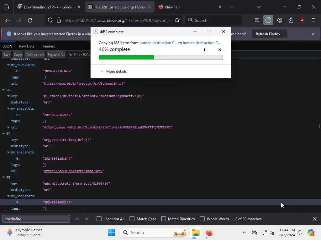Click the Expand All button

click(x=56, y=55)
